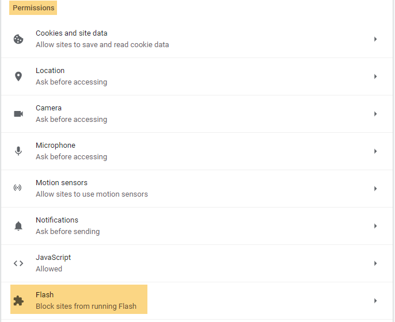Expand the Notifications row arrow
The image size is (395, 322).
[375, 226]
